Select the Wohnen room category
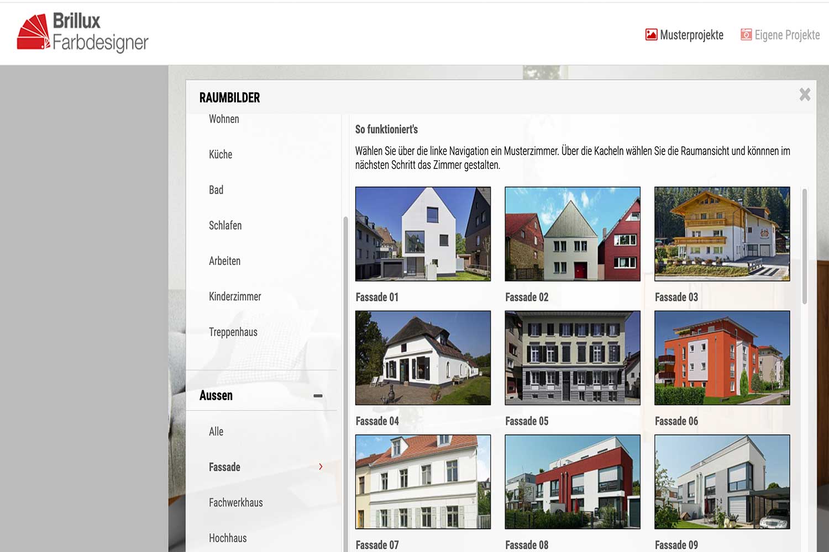829x552 pixels. (223, 119)
